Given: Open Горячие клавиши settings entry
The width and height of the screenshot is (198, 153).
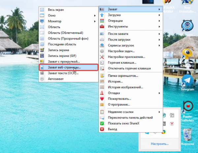Looking at the screenshot, I should click(x=131, y=63).
